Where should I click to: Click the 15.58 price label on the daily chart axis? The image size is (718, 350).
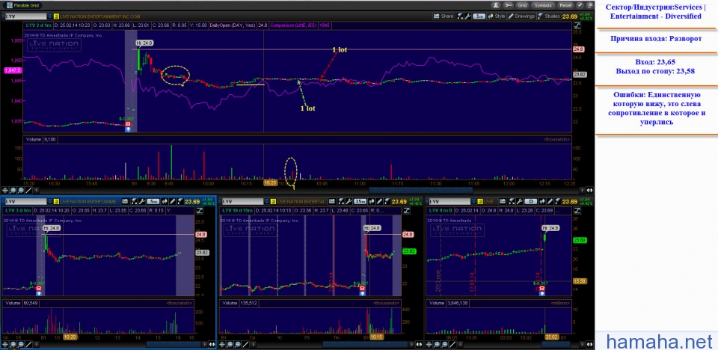(x=578, y=281)
